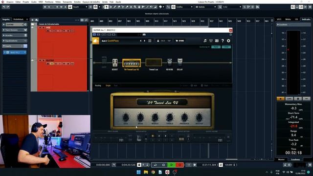Switch to the Master tab below meter

[x=281, y=159]
